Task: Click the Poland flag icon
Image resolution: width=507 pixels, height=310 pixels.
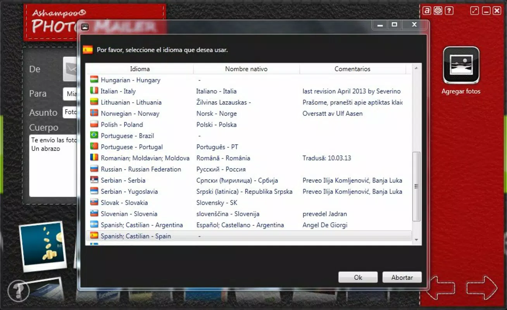Action: pos(94,124)
